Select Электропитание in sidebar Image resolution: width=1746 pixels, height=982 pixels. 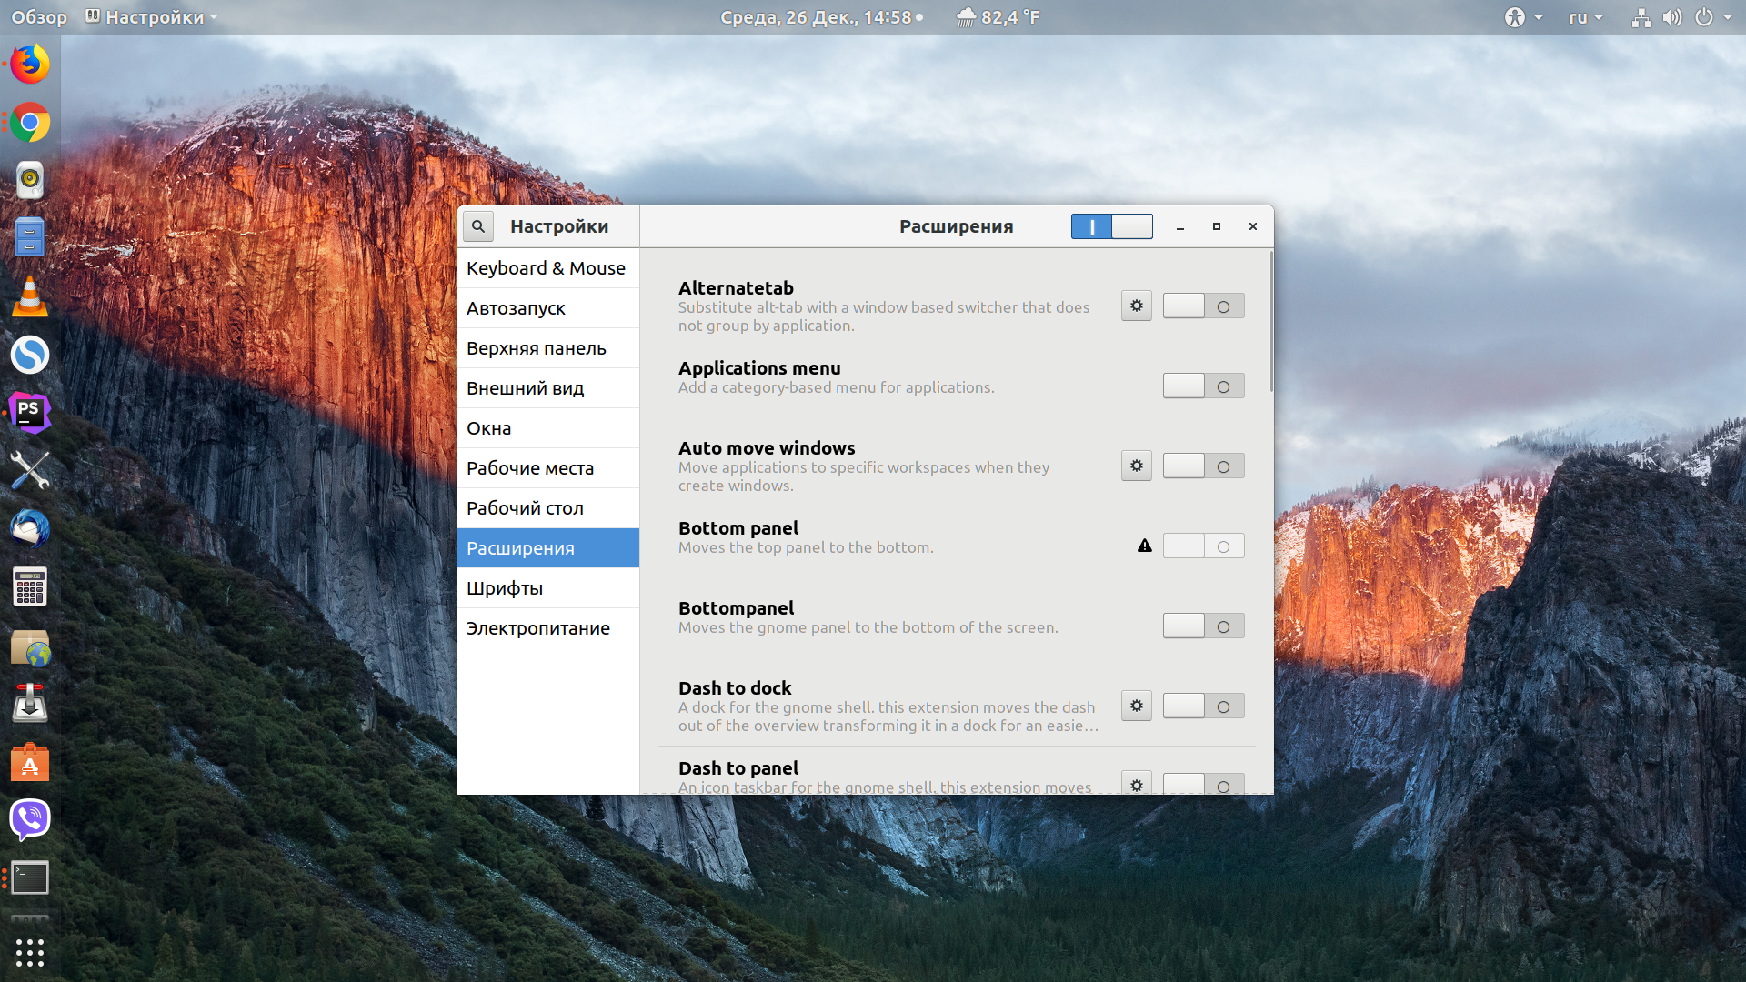[x=548, y=628]
